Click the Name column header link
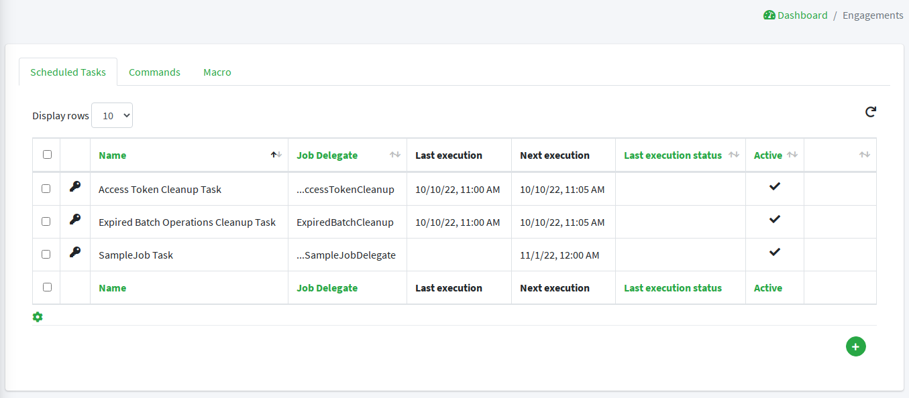This screenshot has height=398, width=909. (112, 155)
